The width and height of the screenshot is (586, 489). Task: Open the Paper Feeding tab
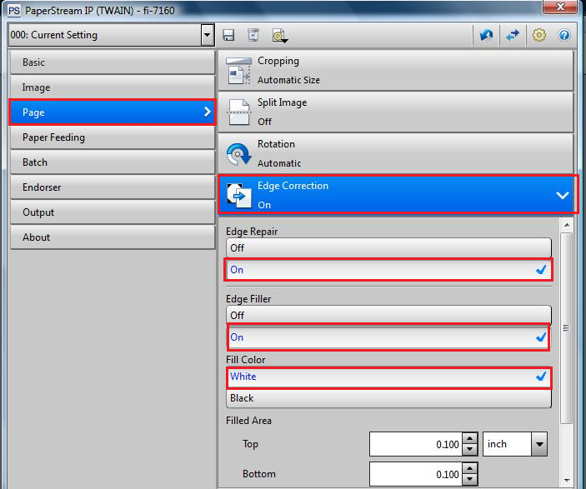click(x=113, y=137)
